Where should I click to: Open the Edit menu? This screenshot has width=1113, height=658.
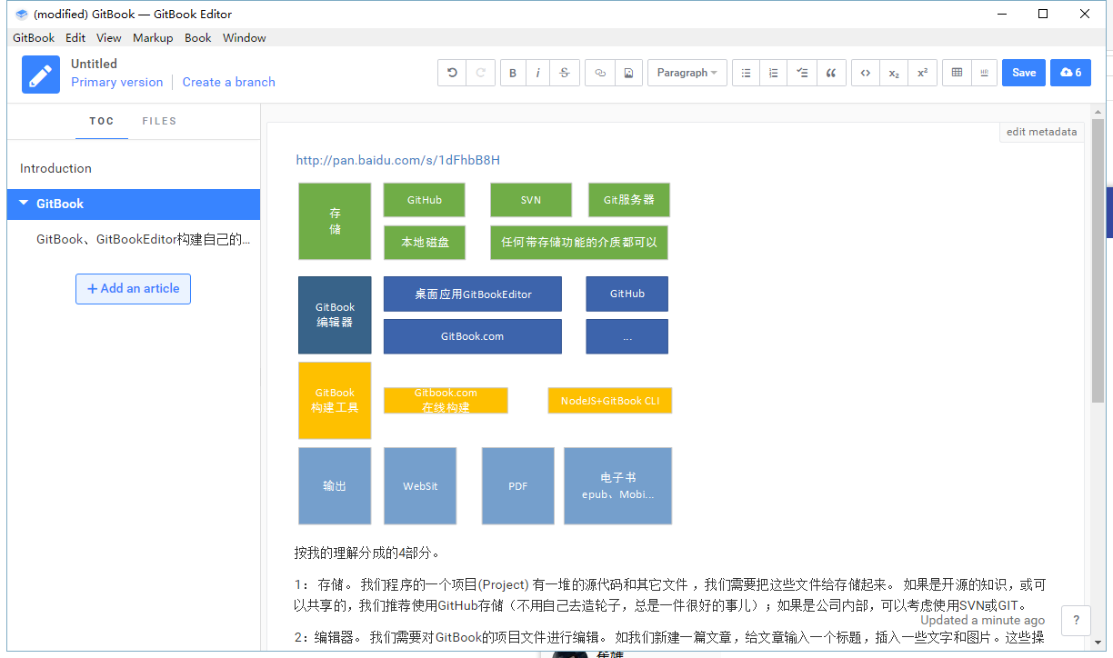[x=75, y=38]
